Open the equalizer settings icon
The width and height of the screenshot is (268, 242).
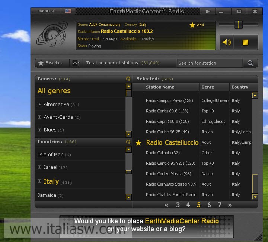click(76, 63)
